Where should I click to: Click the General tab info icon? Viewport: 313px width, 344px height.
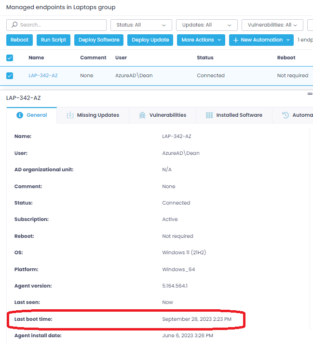[x=20, y=115]
